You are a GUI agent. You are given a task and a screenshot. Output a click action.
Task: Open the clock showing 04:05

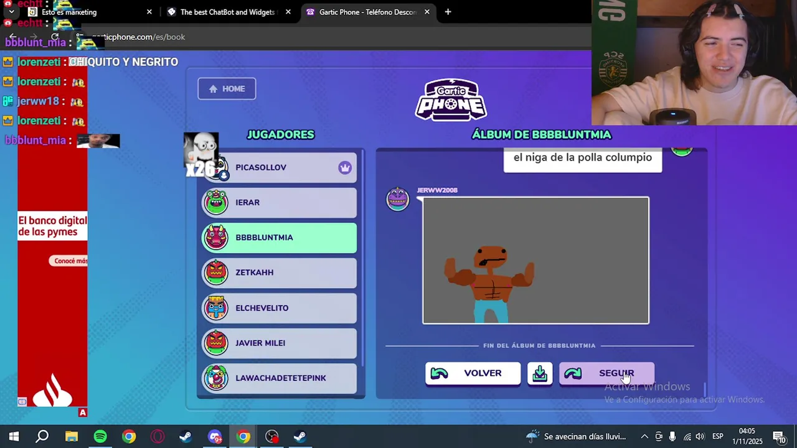(x=747, y=436)
